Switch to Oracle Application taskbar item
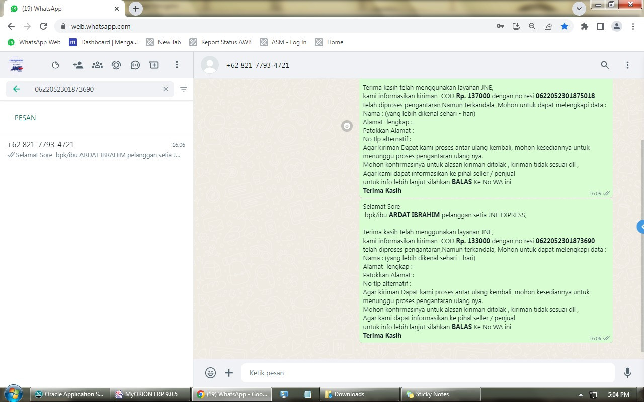Screen dimensions: 644x402 pos(69,394)
